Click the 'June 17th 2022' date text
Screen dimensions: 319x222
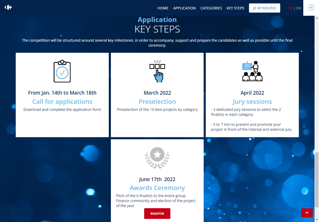point(157,179)
